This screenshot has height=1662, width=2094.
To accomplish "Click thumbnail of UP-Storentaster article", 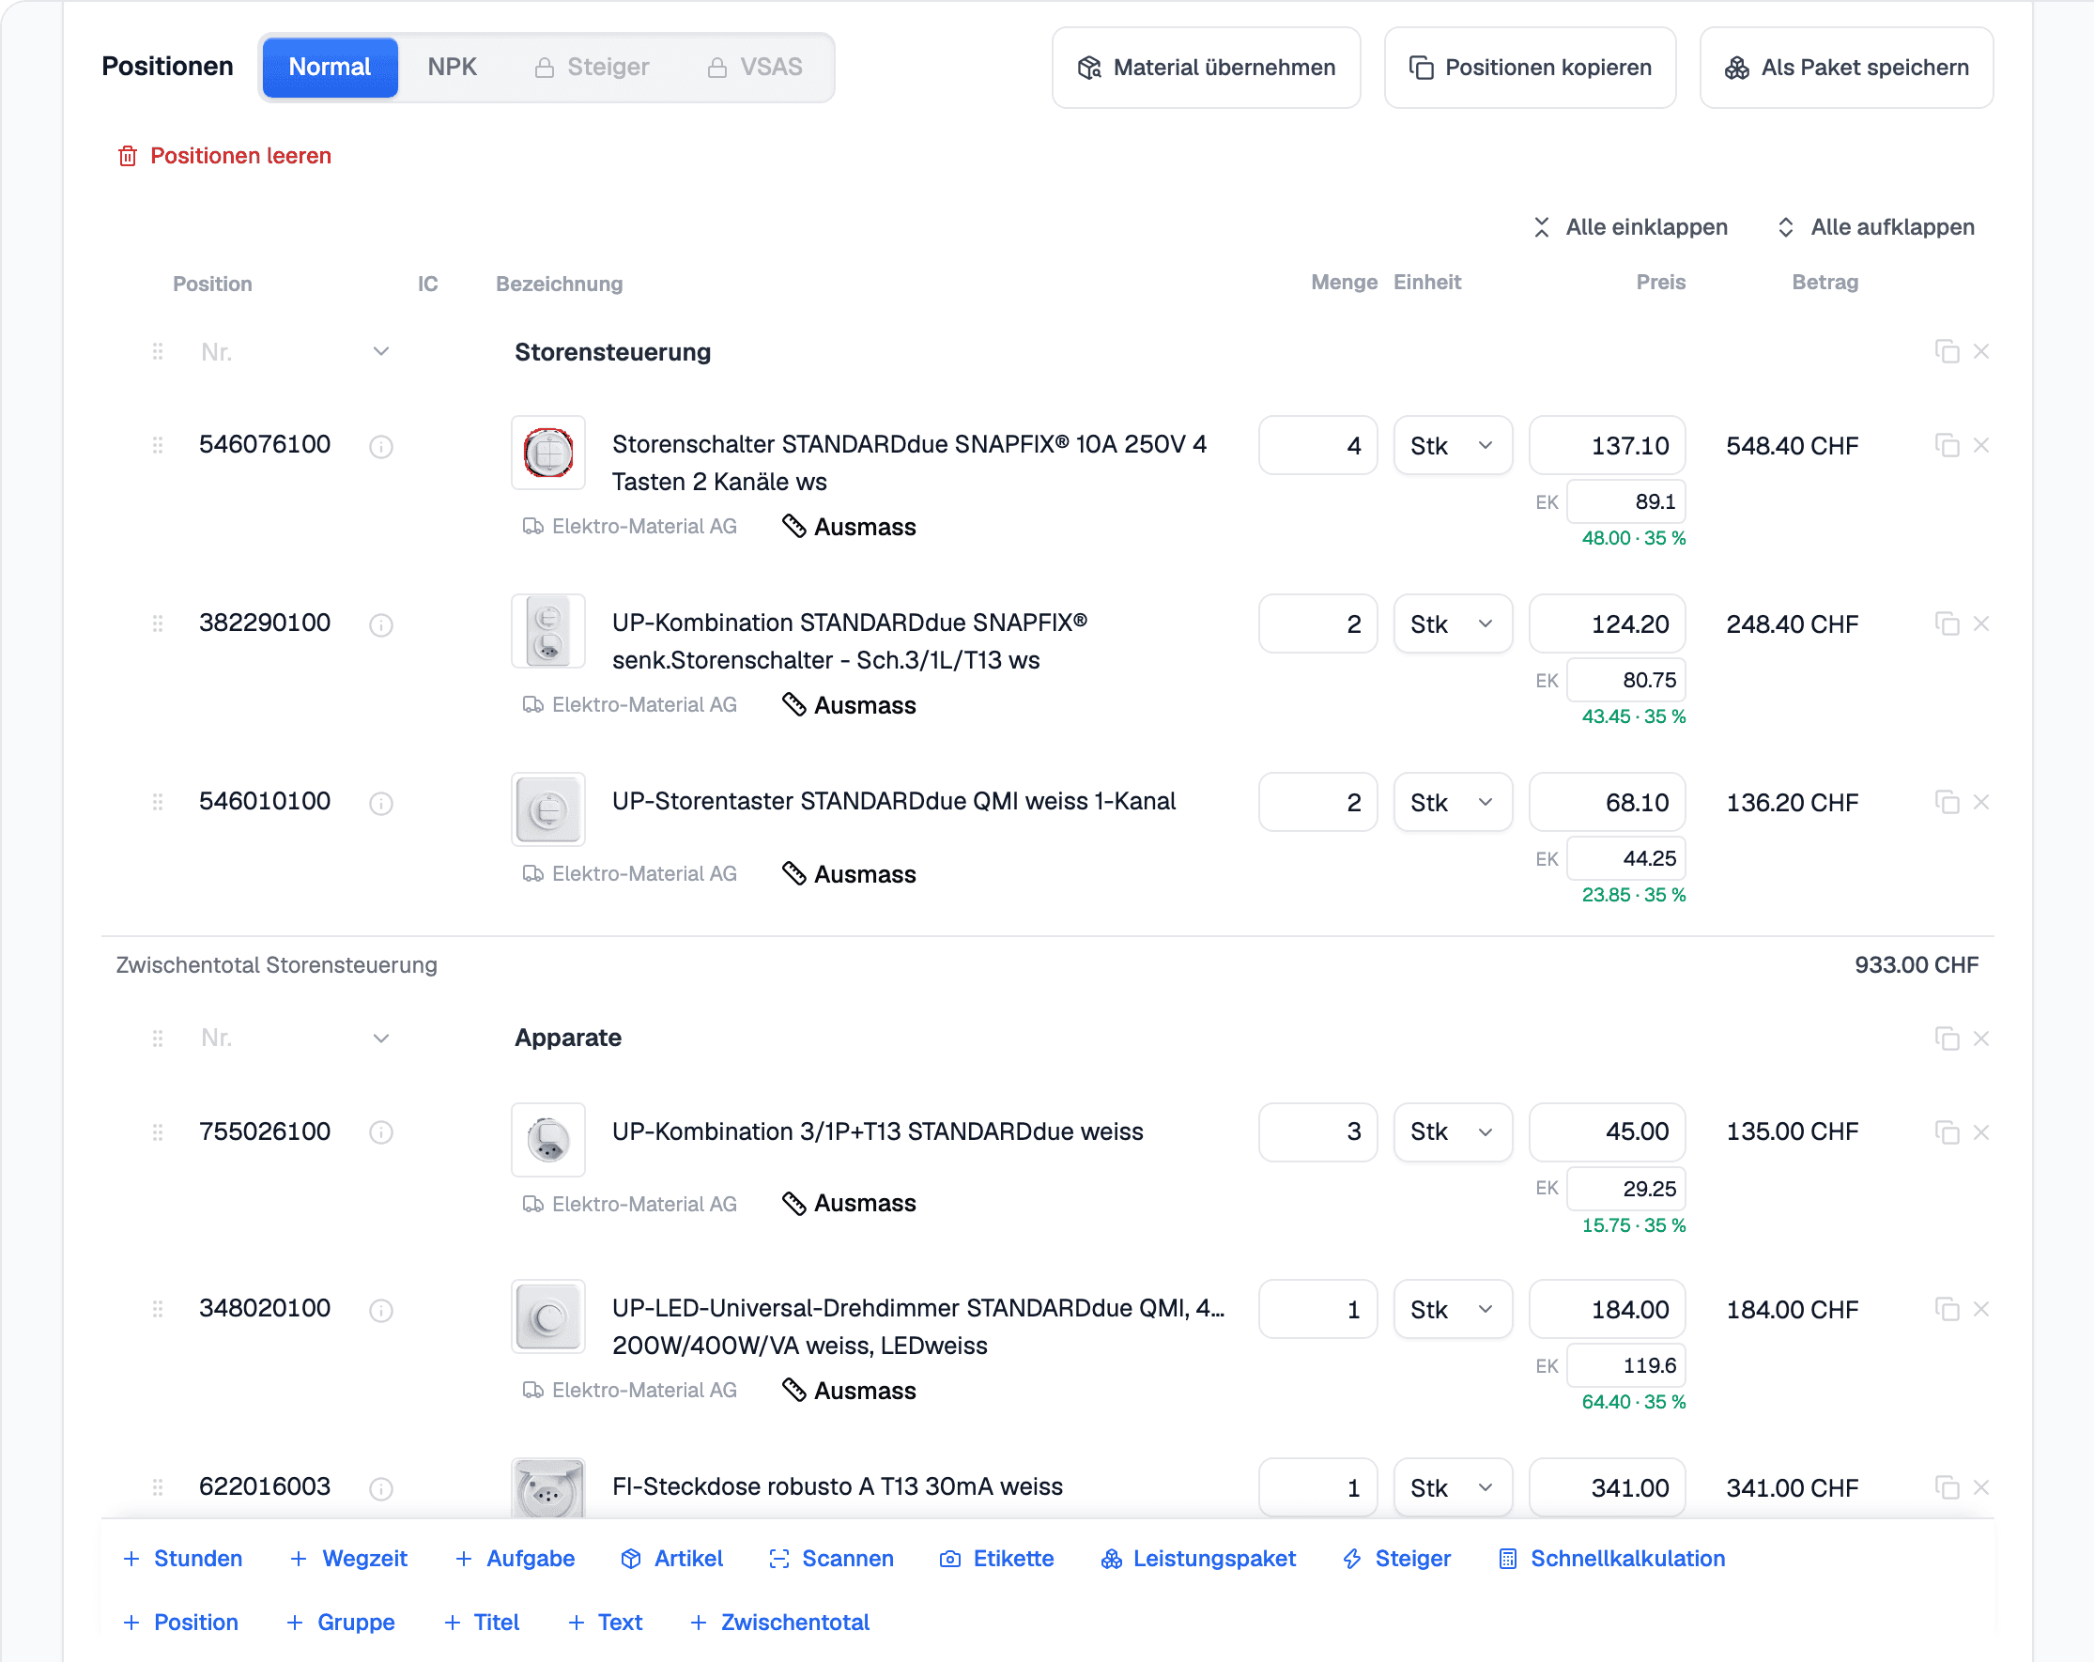I will 547,809.
